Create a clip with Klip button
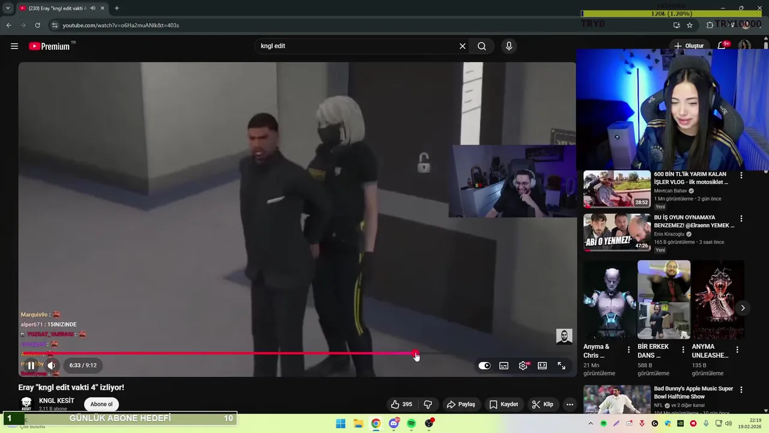769x433 pixels. coord(543,404)
